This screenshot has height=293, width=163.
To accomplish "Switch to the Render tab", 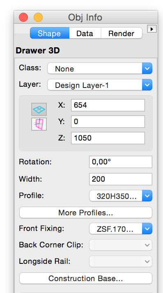I will click(x=122, y=33).
